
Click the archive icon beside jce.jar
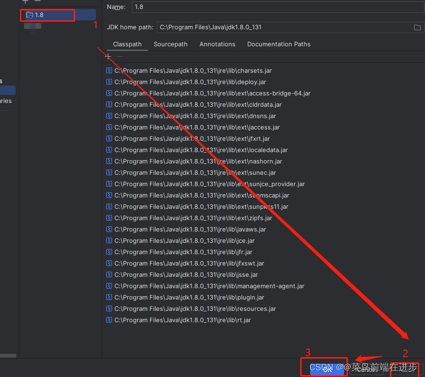(x=109, y=241)
